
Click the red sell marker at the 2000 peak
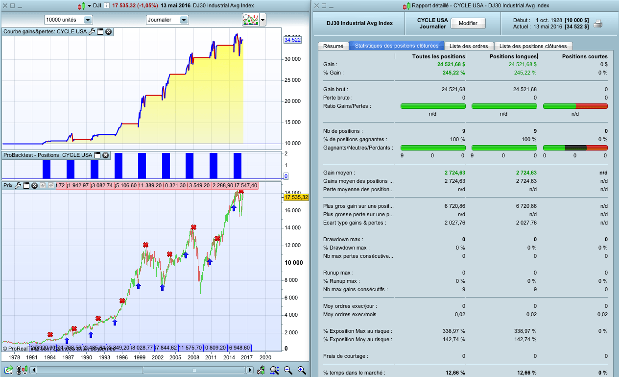[x=145, y=245]
